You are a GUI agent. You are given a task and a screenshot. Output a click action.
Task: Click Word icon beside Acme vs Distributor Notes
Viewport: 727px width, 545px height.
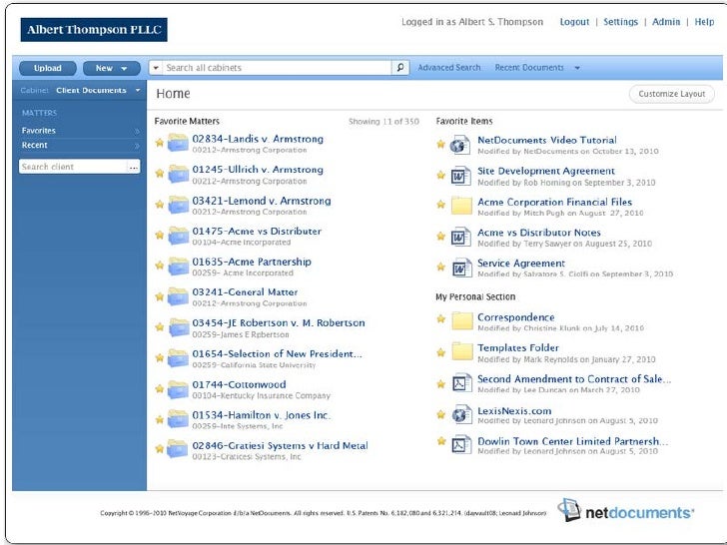[x=461, y=237]
